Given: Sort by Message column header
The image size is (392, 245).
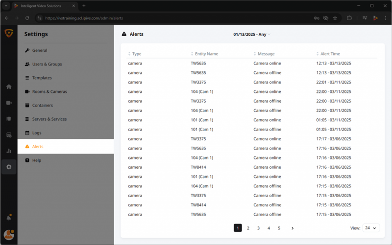Looking at the screenshot, I should coord(264,54).
